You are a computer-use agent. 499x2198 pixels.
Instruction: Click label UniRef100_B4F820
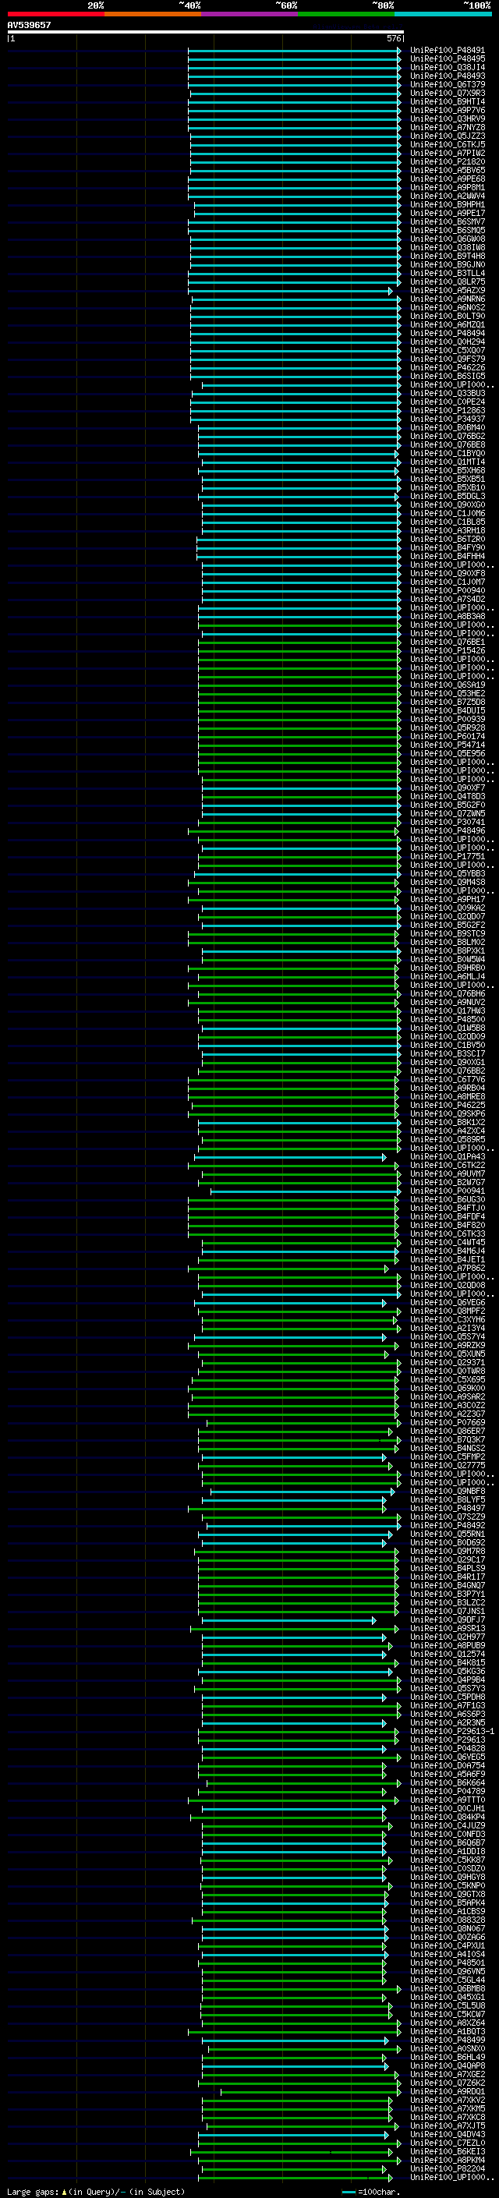[448, 1224]
